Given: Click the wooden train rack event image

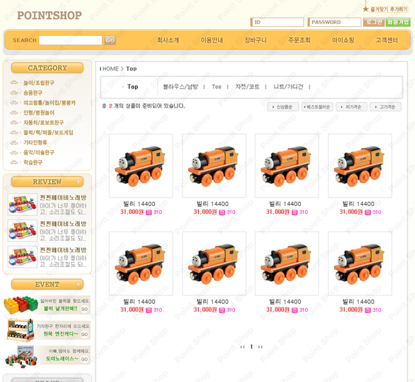Looking at the screenshot, I should pos(20,330).
